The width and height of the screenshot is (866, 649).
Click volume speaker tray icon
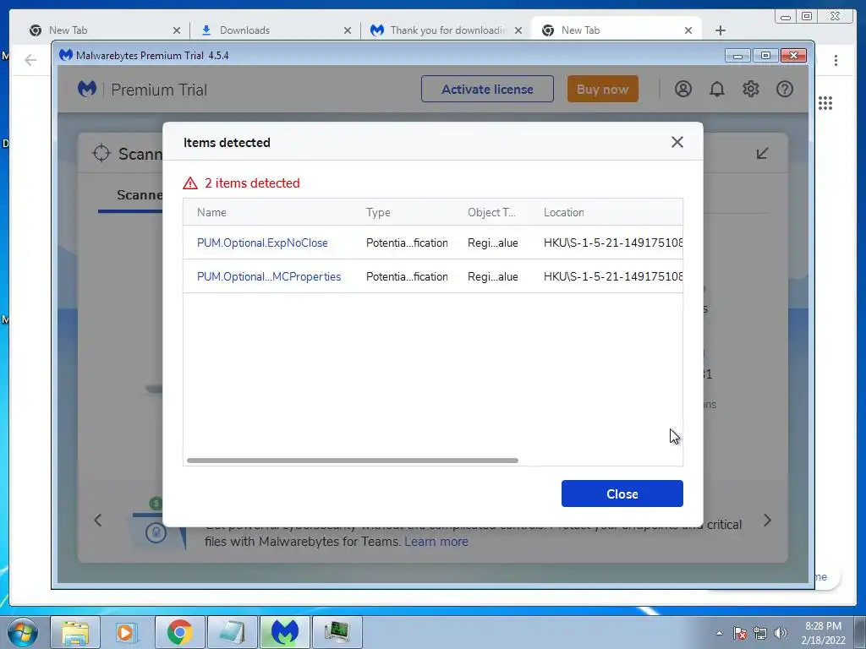pos(780,633)
